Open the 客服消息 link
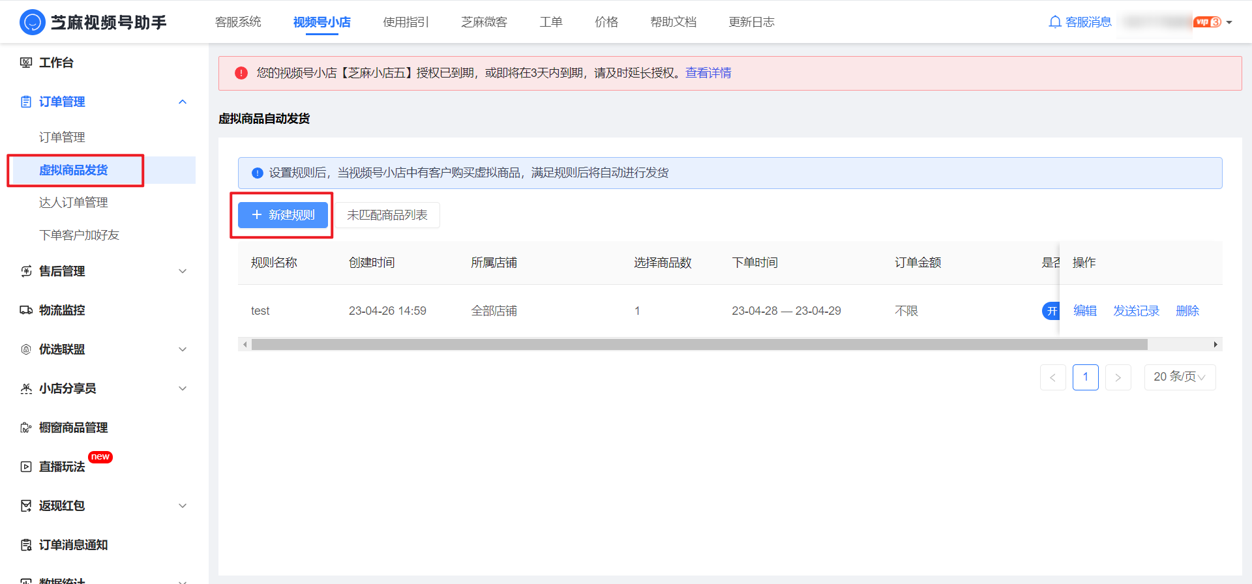This screenshot has width=1252, height=584. tap(1088, 22)
